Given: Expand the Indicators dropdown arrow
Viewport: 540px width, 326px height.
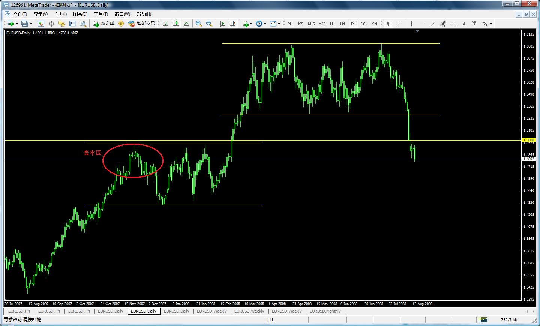Looking at the screenshot, I should click(251, 24).
